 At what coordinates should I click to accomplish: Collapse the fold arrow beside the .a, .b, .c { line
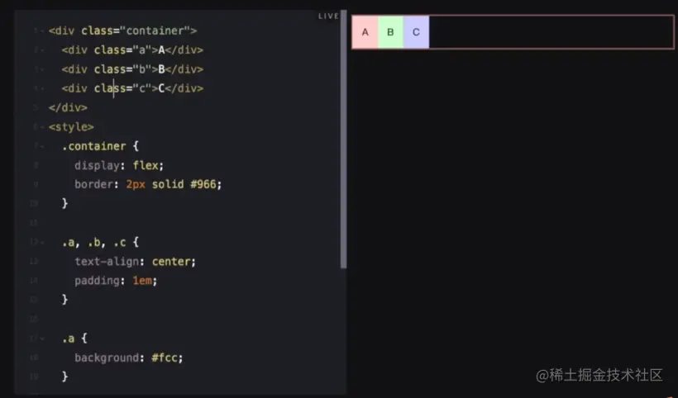42,243
